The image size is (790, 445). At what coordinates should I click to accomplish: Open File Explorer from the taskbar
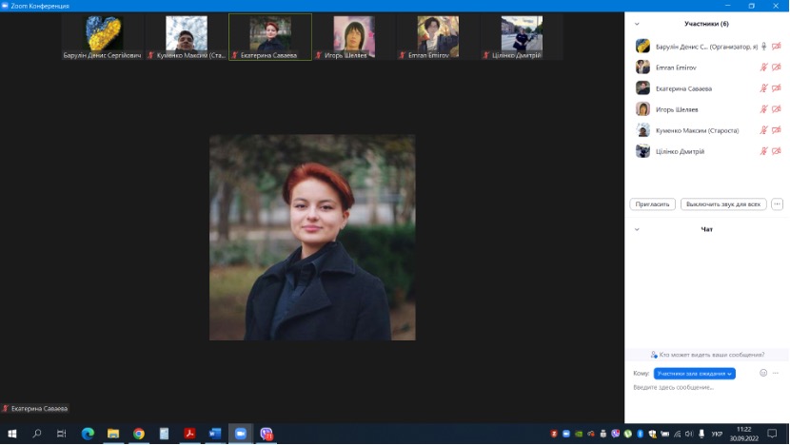pyautogui.click(x=113, y=434)
